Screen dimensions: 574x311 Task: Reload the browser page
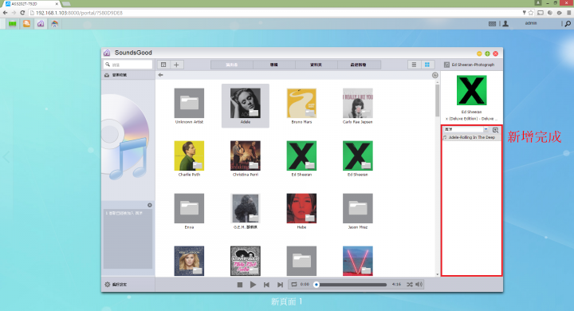pos(22,13)
